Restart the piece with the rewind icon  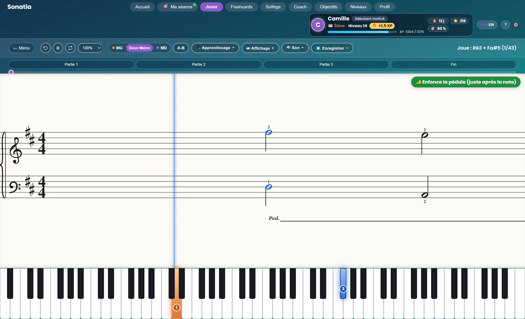tap(45, 48)
